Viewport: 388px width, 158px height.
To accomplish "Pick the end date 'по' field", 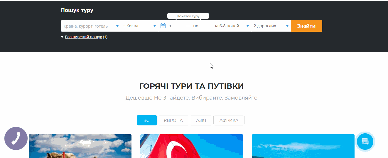I will coord(201,26).
